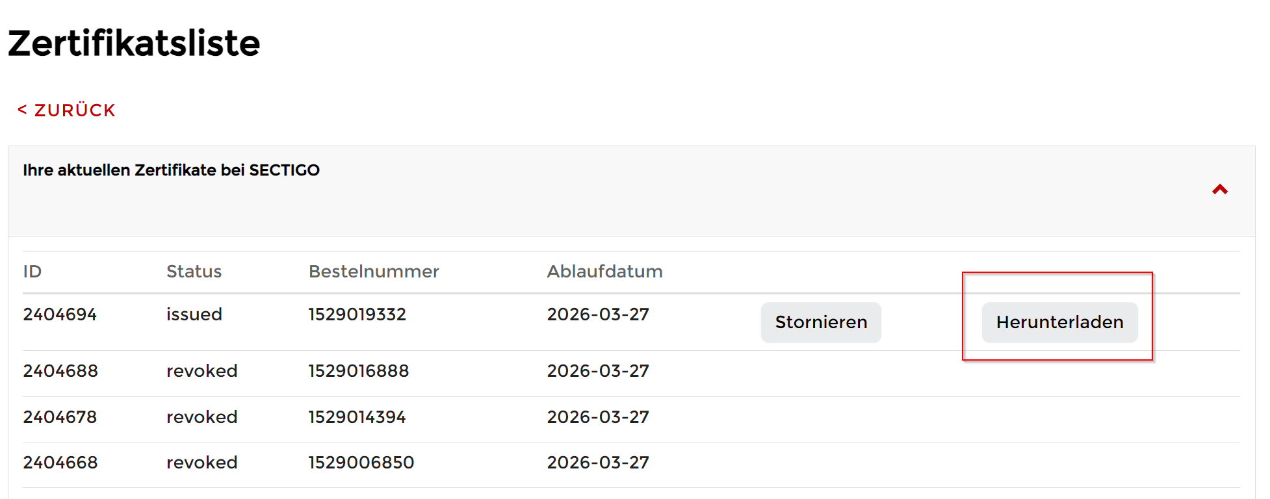
Task: Click order number 1529014394
Action: click(357, 417)
